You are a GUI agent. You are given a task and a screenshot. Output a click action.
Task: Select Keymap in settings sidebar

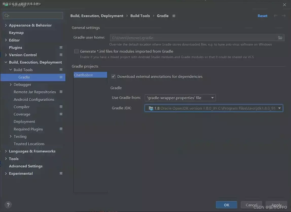(x=16, y=33)
